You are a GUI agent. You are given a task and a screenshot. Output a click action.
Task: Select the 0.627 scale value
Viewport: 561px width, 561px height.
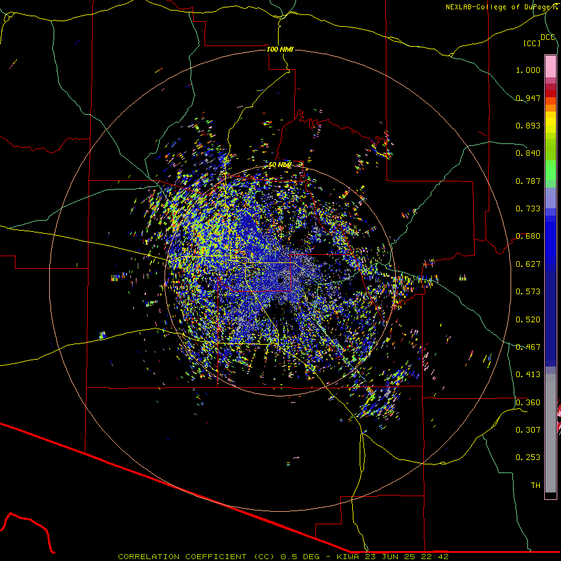[528, 264]
